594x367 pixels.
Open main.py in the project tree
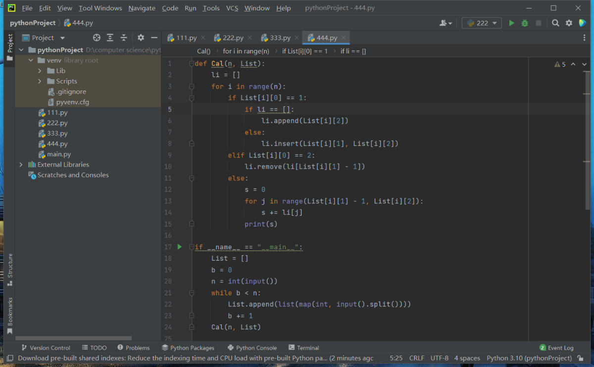coord(58,154)
